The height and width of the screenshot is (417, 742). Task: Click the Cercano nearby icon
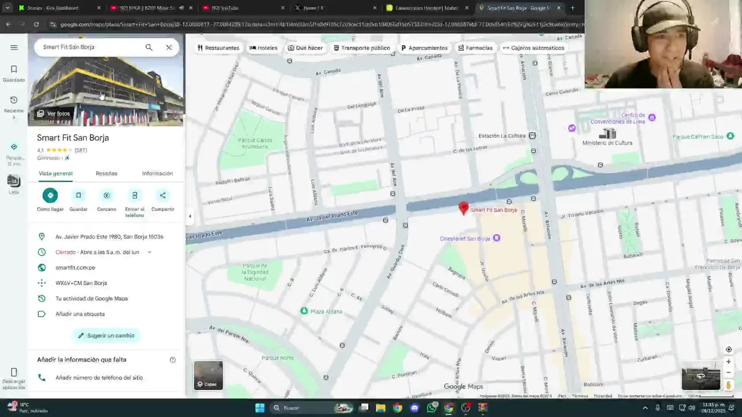(x=107, y=195)
